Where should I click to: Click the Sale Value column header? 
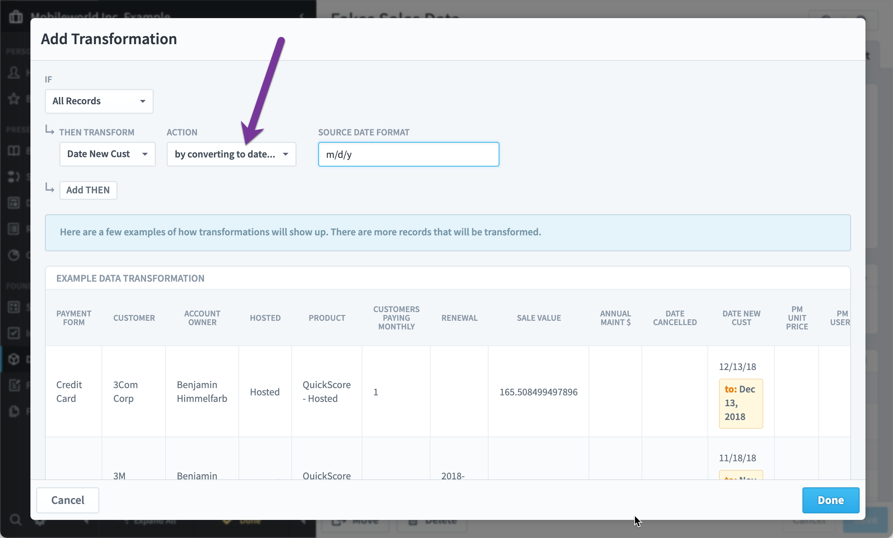(539, 318)
